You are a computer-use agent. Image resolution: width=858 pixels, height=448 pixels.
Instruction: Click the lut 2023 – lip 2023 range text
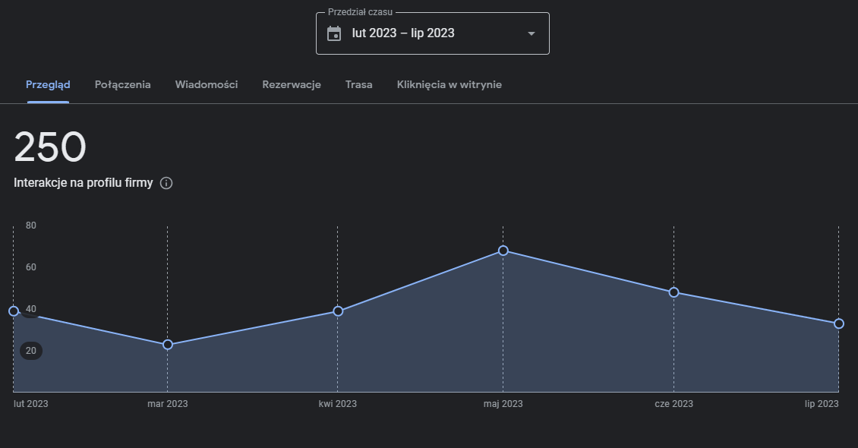403,33
